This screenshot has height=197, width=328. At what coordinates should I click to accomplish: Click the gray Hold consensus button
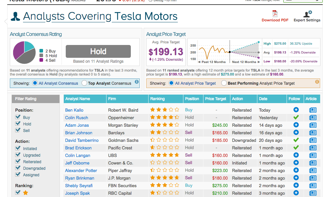pos(98,52)
